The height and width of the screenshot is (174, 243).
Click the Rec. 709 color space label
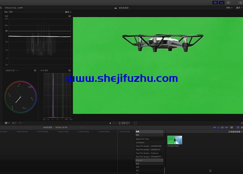[x=8, y=12]
